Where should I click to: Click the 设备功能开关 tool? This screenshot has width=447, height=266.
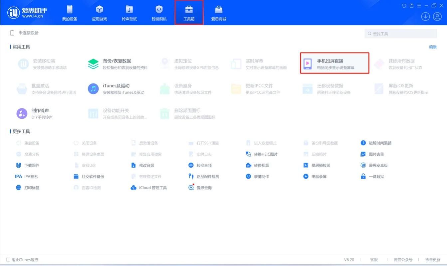117,113
